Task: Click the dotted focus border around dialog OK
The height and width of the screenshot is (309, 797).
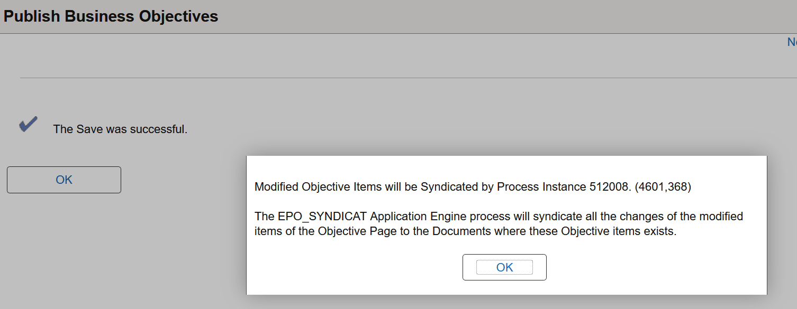Action: (504, 267)
